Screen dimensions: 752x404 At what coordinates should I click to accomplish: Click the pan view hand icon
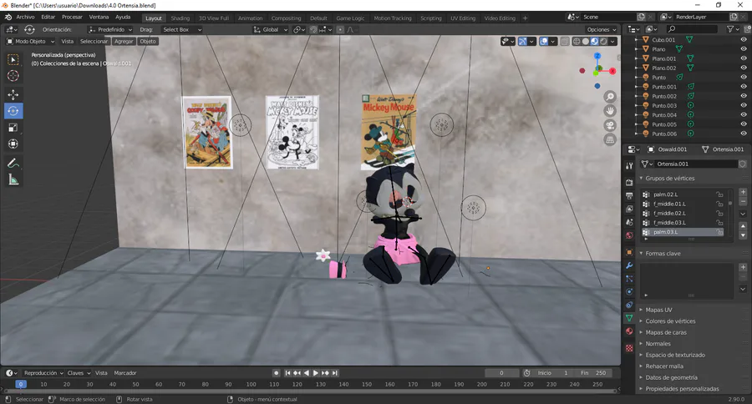point(610,111)
